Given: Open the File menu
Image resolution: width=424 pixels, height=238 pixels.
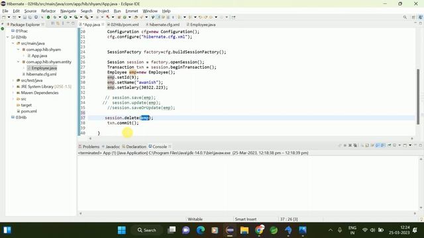Looking at the screenshot, I should pos(5,11).
